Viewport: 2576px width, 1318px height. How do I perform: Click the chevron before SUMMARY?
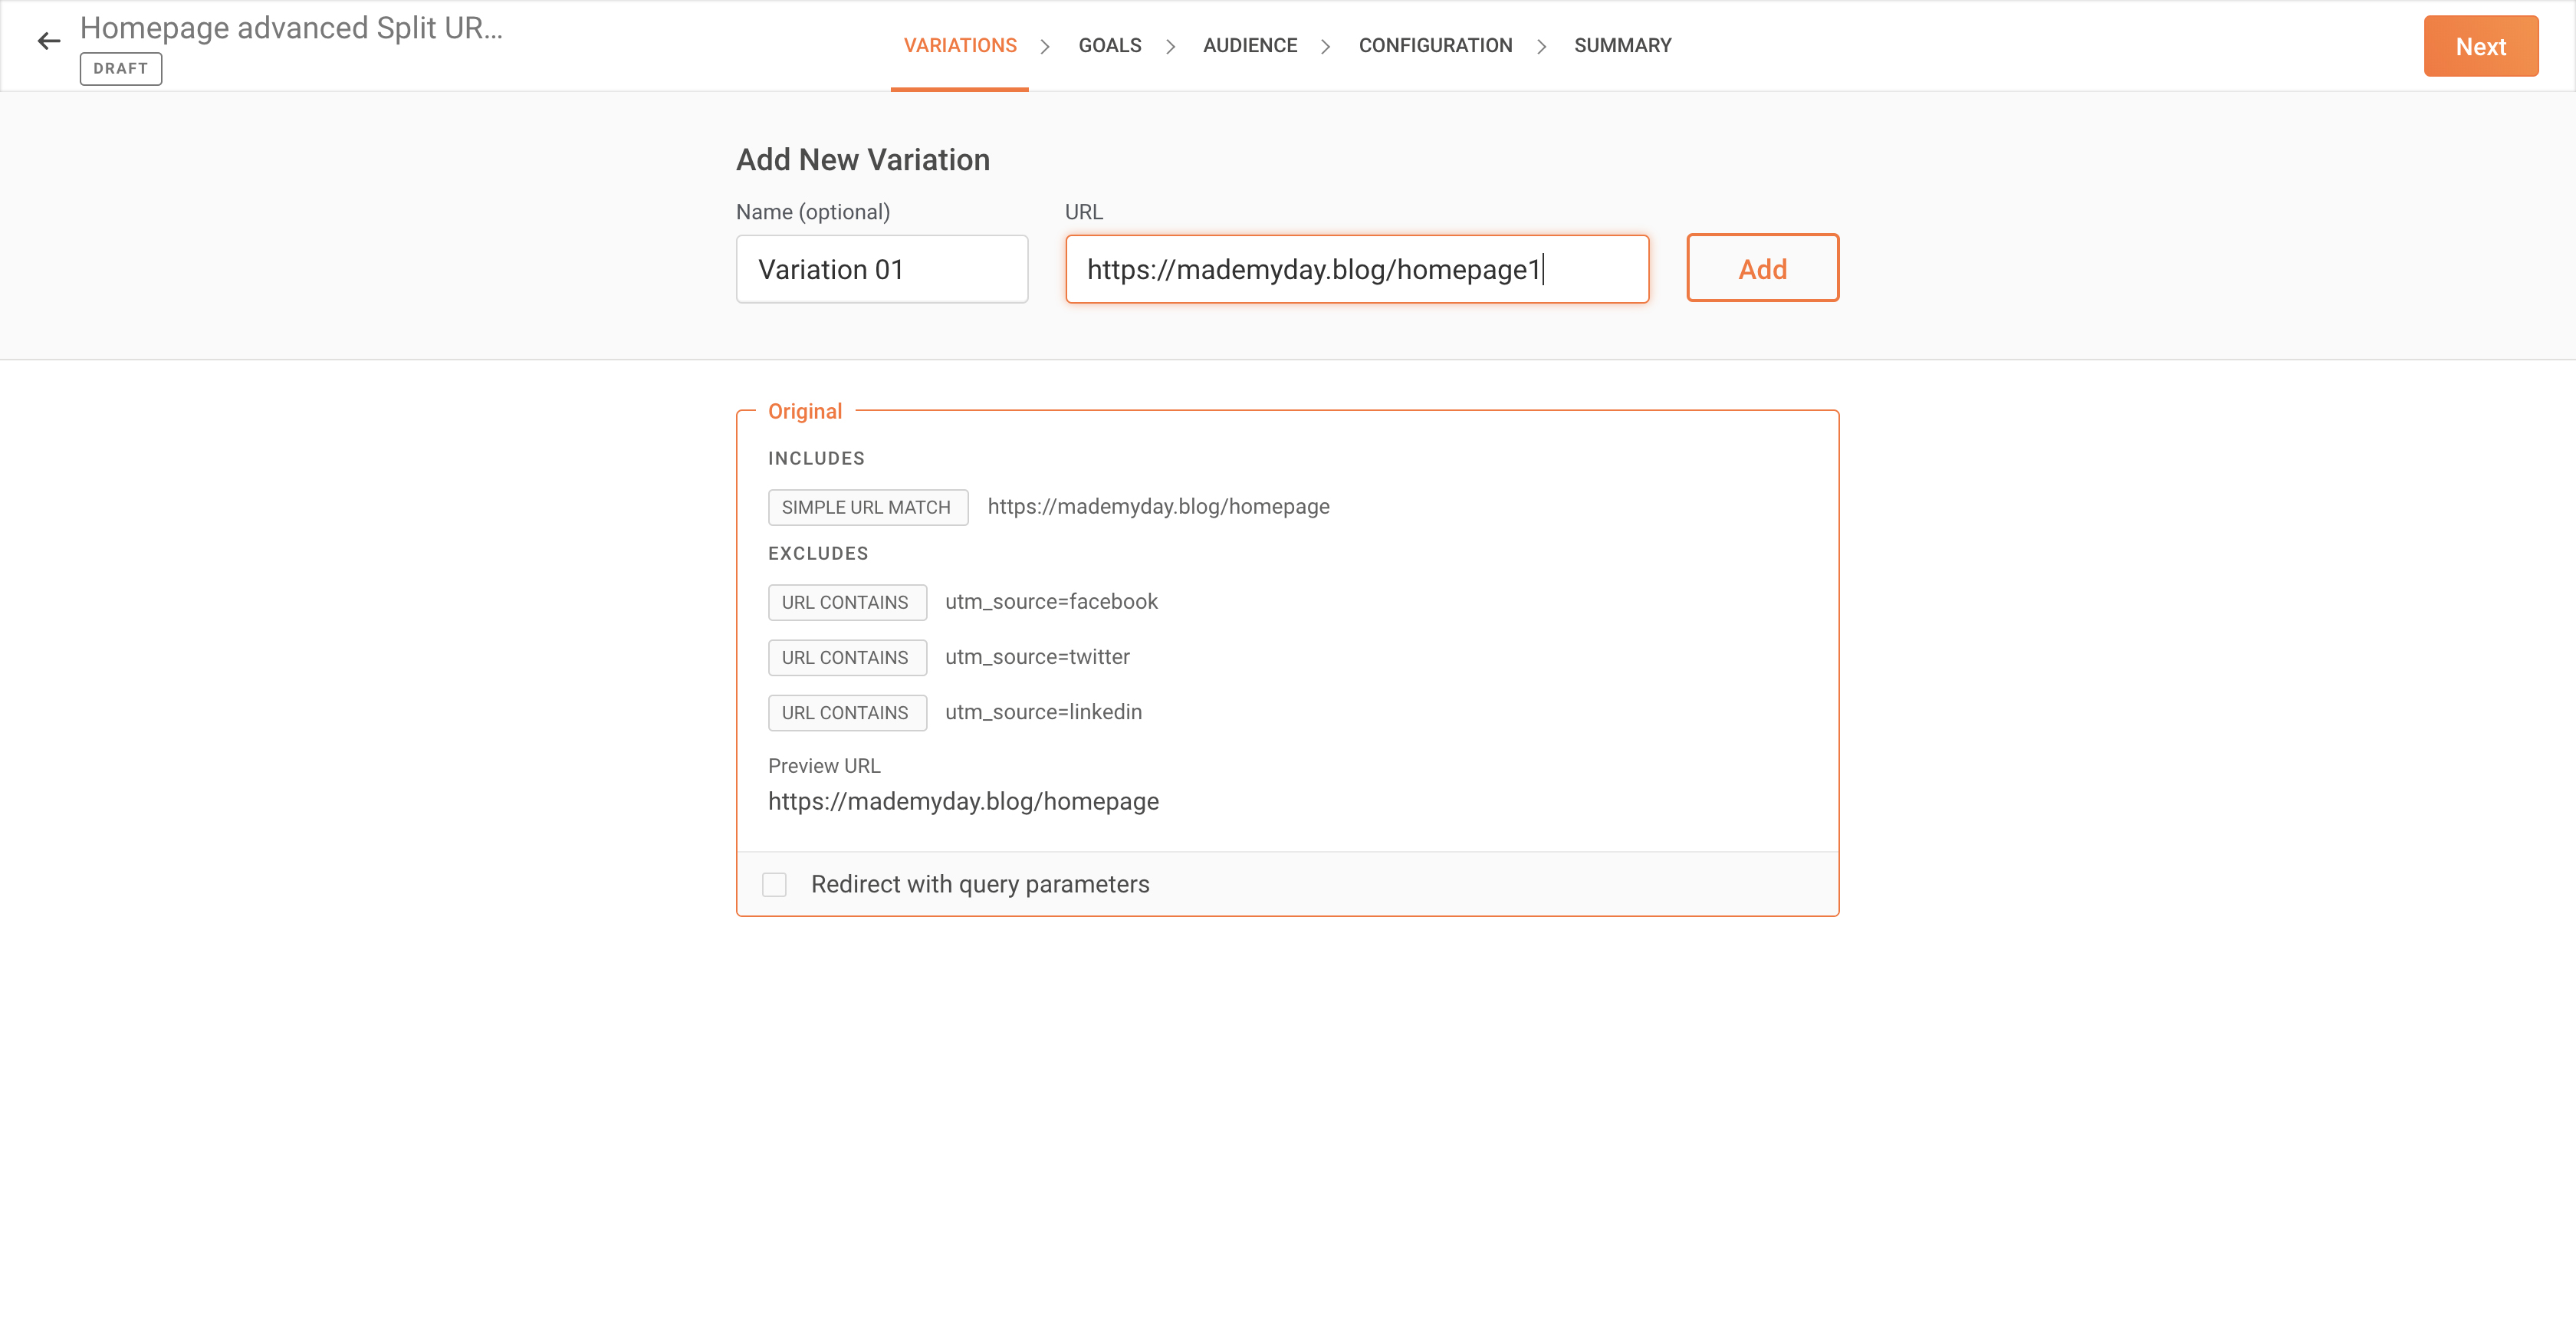pyautogui.click(x=1541, y=46)
